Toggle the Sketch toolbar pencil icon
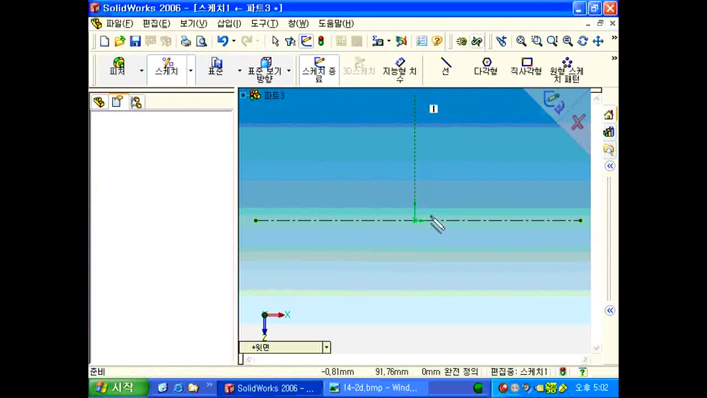 [x=307, y=41]
